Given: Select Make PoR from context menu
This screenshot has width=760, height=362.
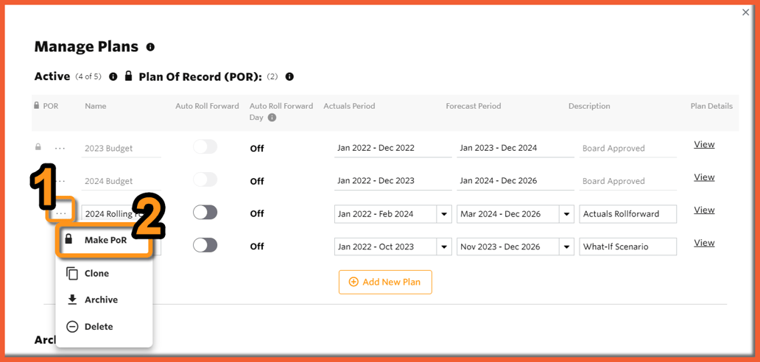Looking at the screenshot, I should (105, 240).
